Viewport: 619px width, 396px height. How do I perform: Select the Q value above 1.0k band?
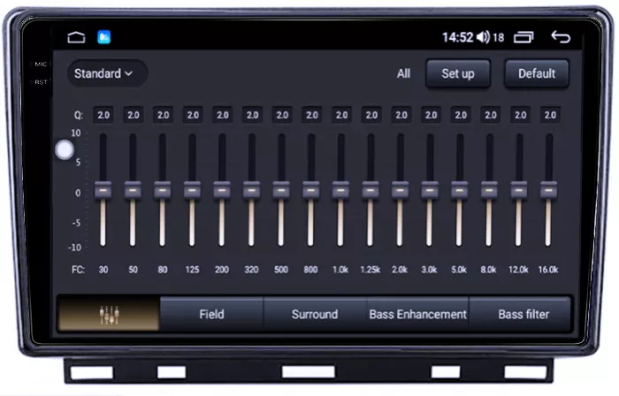(341, 115)
